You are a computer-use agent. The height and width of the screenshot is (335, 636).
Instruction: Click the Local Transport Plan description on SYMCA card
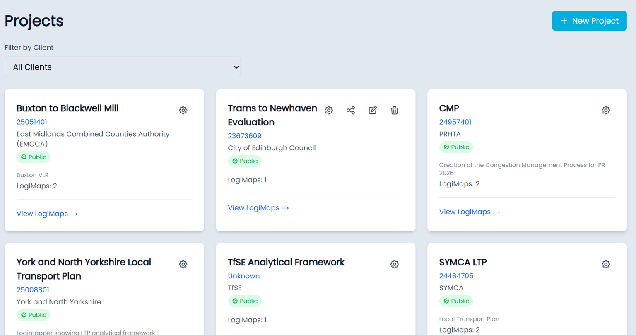coord(469,319)
